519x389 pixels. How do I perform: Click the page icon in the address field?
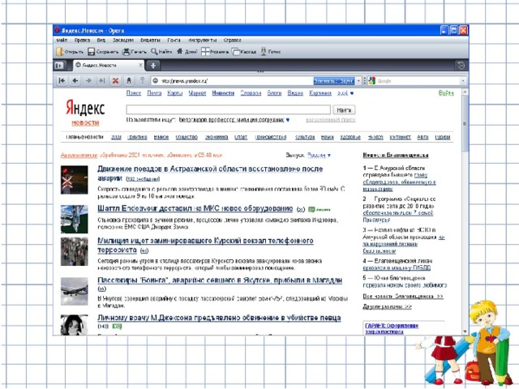pos(155,81)
